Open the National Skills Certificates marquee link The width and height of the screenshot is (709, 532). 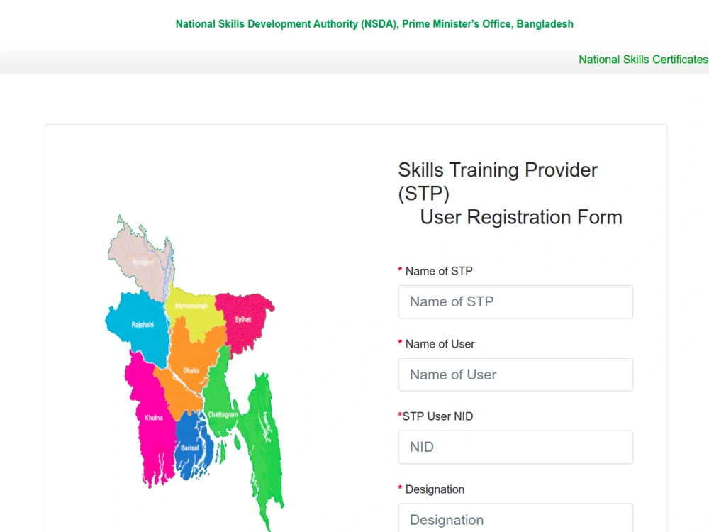point(644,60)
